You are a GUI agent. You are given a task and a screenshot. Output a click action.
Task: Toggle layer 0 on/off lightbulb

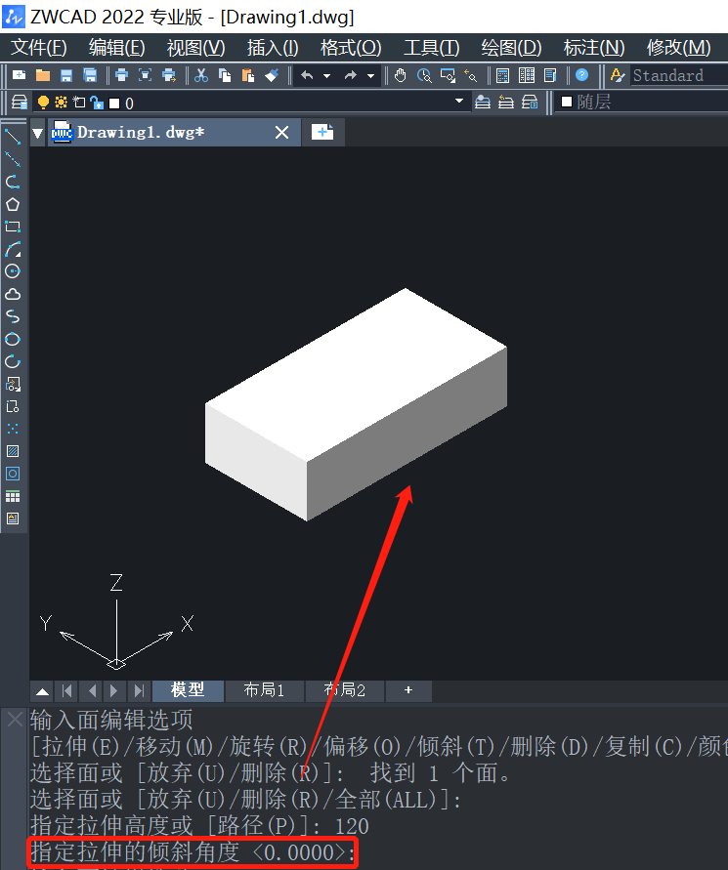click(x=43, y=103)
